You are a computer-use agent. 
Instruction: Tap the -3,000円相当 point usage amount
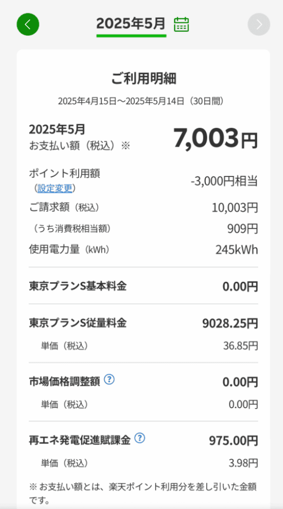(224, 181)
